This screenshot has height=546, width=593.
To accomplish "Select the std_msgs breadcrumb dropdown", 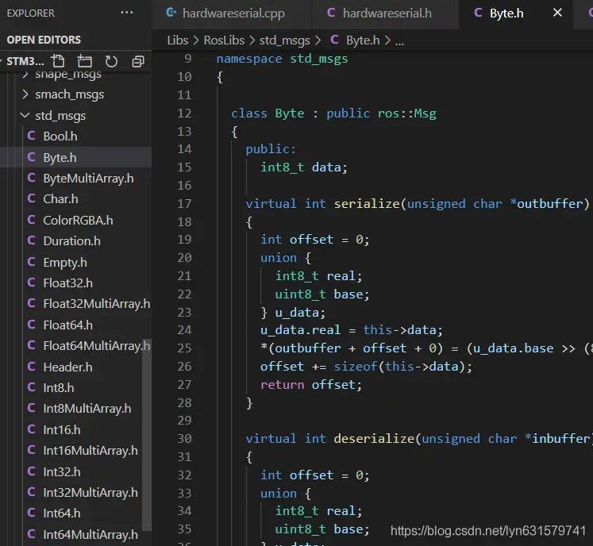I will point(284,40).
